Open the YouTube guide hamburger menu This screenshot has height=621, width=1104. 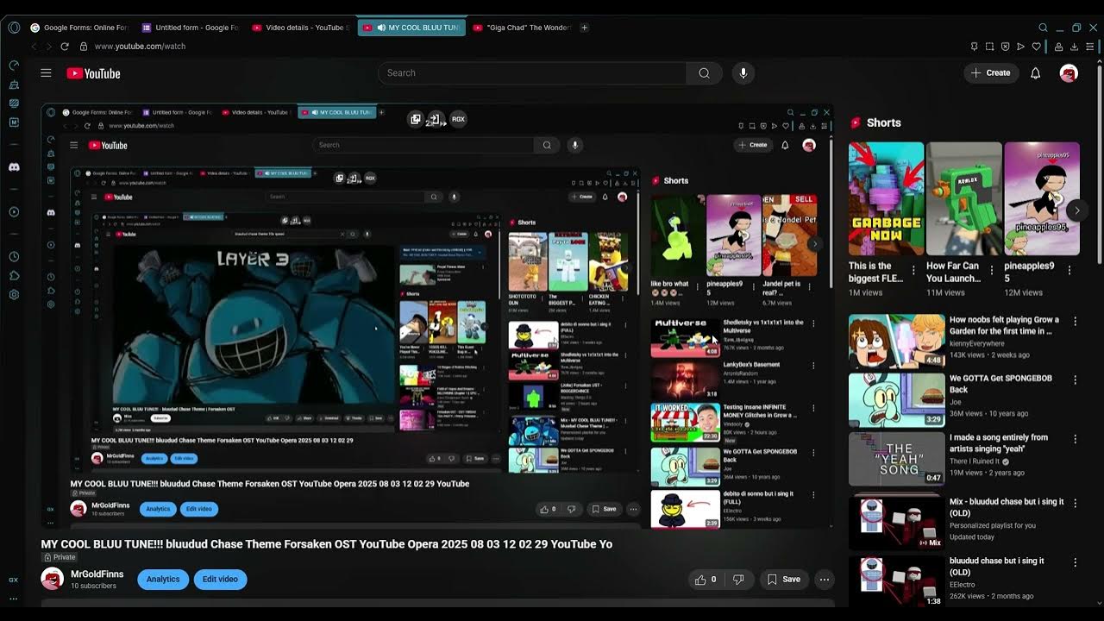pos(46,73)
